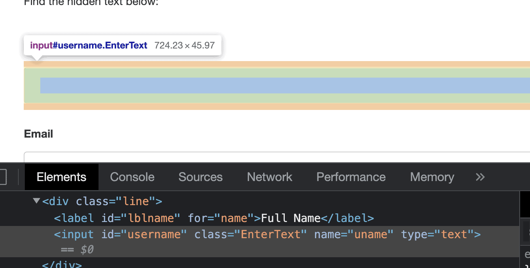This screenshot has width=530, height=268.
Task: Click the closing div tag in tree
Action: (x=62, y=265)
